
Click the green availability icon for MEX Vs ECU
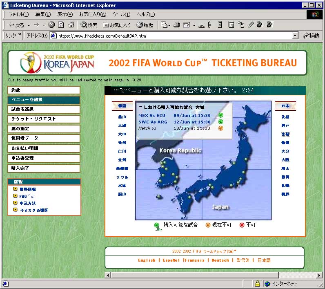point(220,115)
